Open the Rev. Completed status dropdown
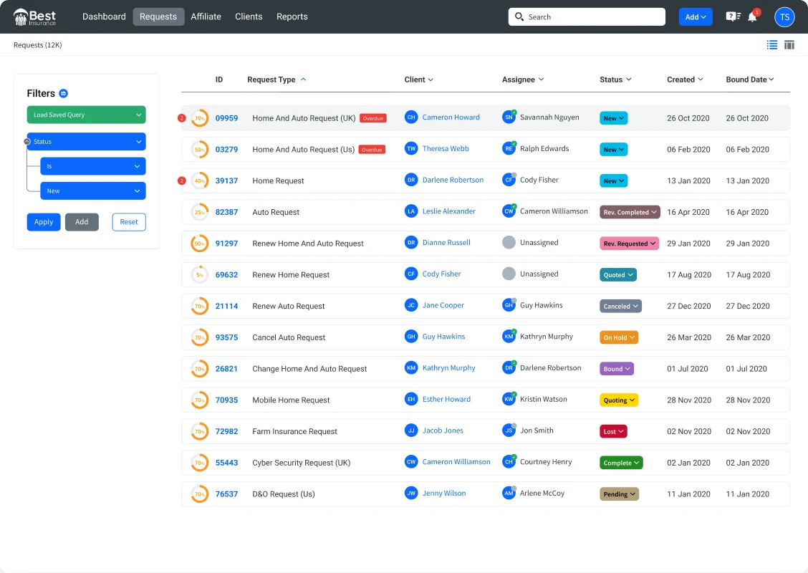This screenshot has width=808, height=573. 630,212
